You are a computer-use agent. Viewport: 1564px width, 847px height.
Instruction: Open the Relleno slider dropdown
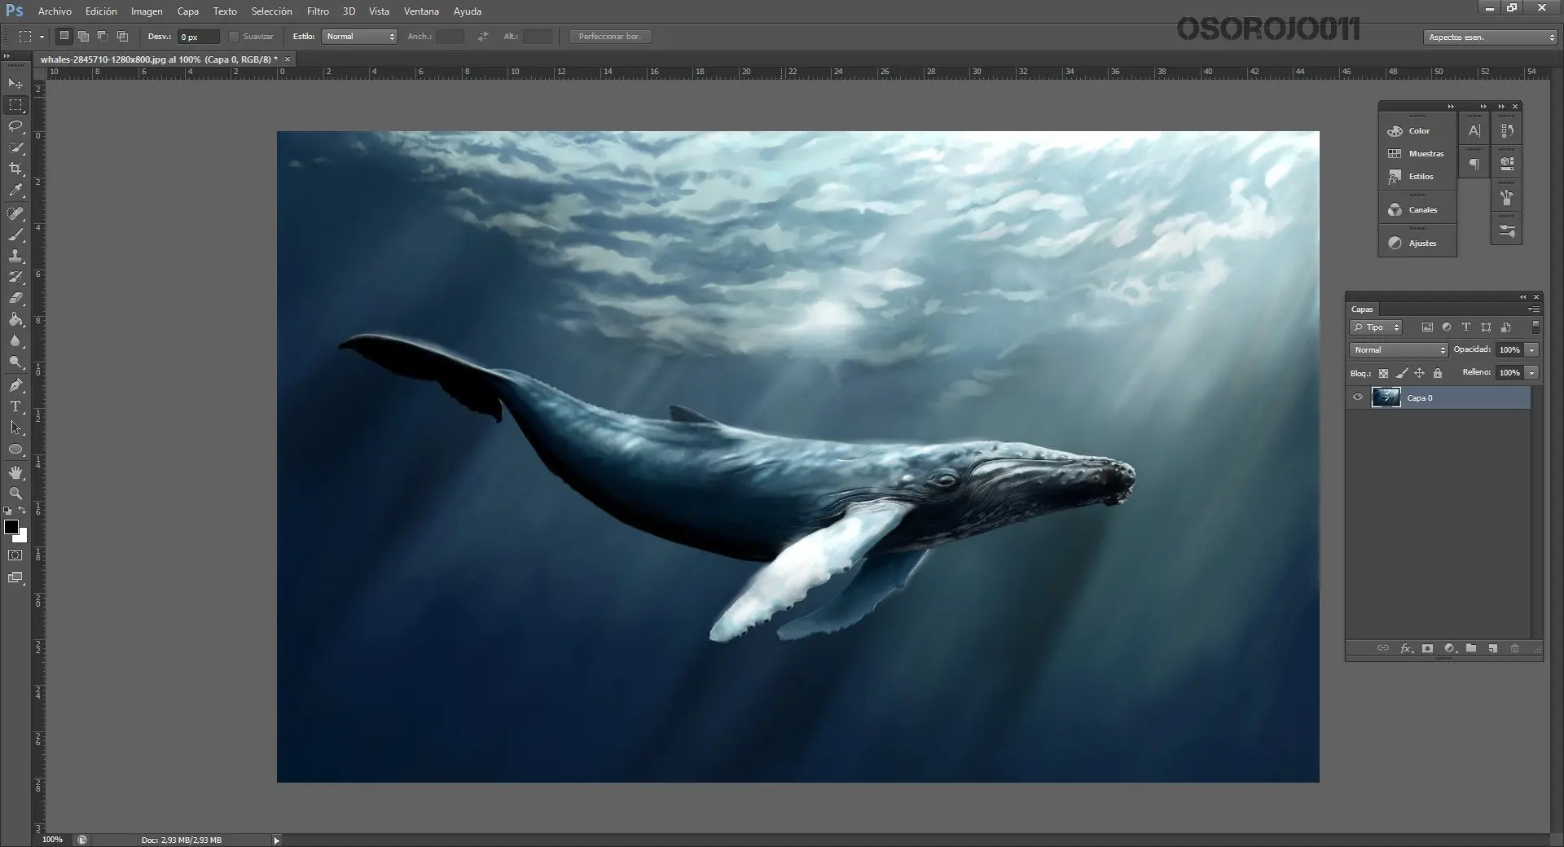(x=1531, y=372)
